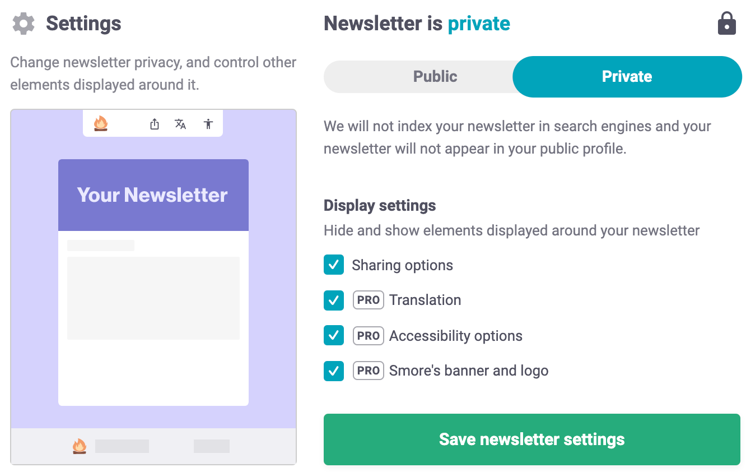Click the Settings gear icon
This screenshot has width=746, height=472.
pos(23,24)
